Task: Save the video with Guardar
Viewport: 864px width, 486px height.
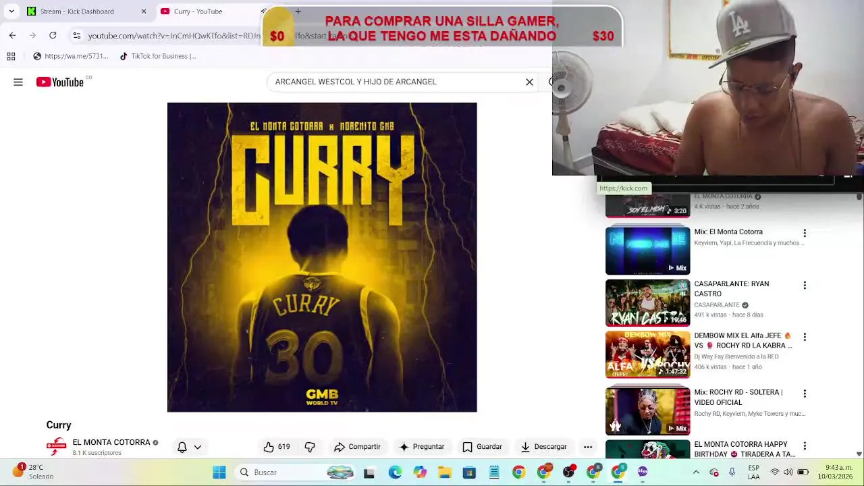Action: click(x=482, y=447)
